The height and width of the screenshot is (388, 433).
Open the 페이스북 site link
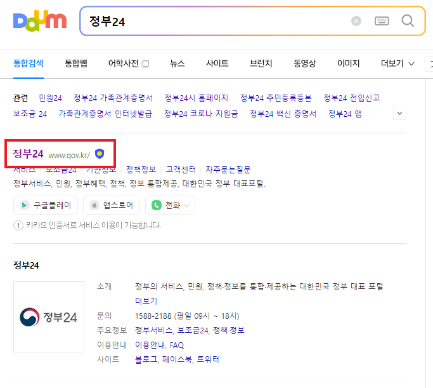click(177, 359)
